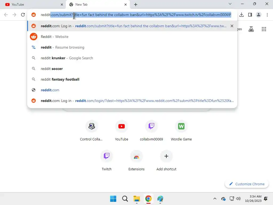Remove the first reddit.com Log in suggestion
The height and width of the screenshot is (205, 273).
click(x=232, y=26)
